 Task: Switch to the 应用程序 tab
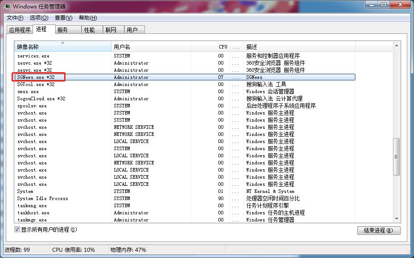click(x=20, y=30)
